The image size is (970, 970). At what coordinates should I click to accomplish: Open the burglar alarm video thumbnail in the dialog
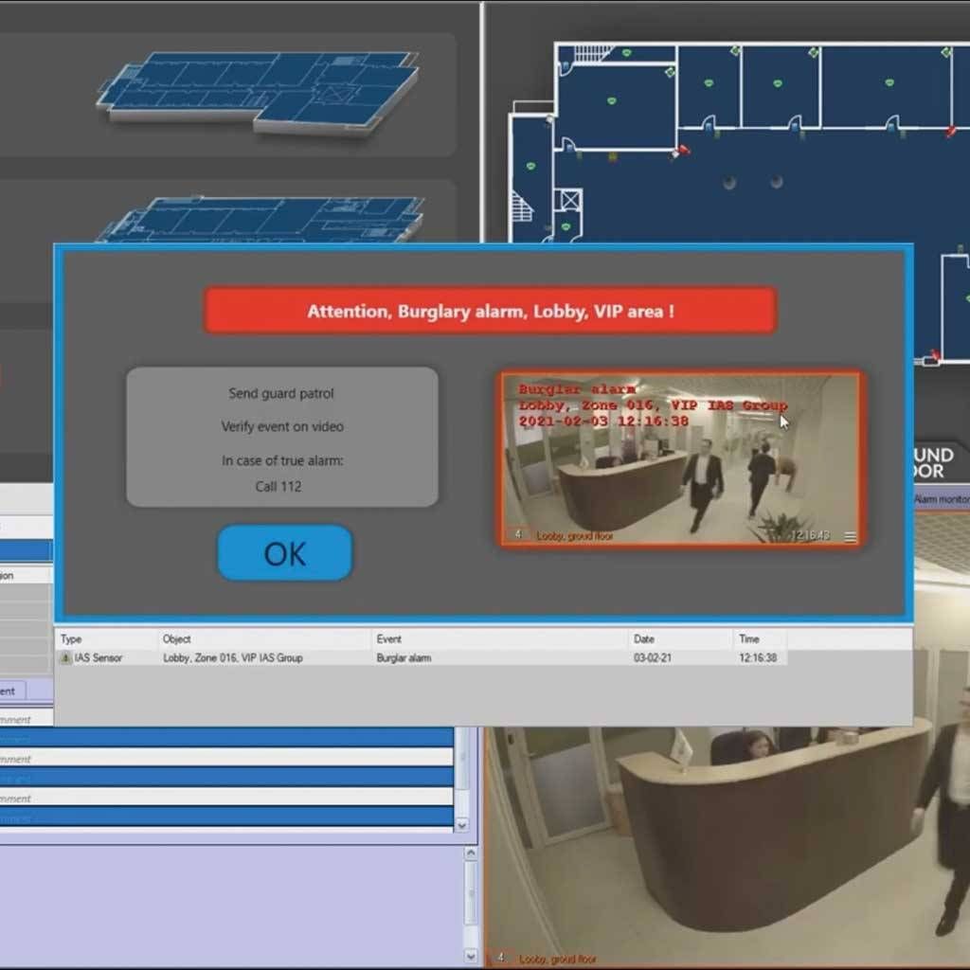(680, 458)
